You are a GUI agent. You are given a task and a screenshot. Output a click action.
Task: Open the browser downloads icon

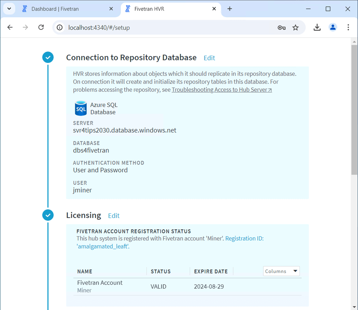point(317,27)
